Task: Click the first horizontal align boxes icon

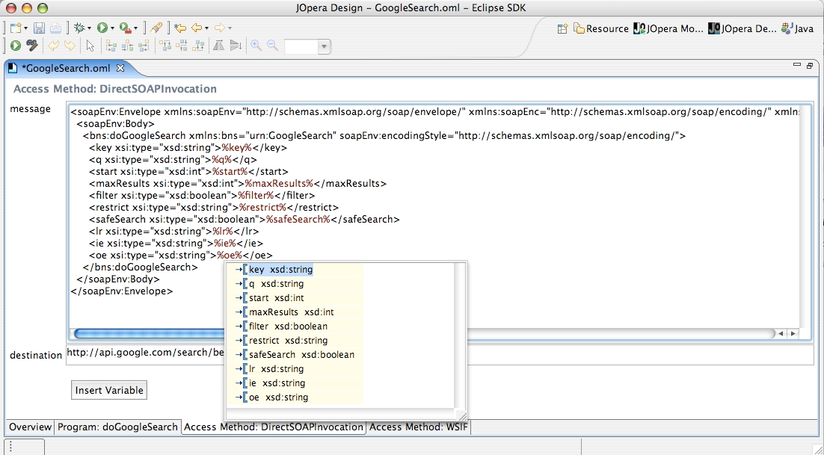Action: (x=111, y=46)
